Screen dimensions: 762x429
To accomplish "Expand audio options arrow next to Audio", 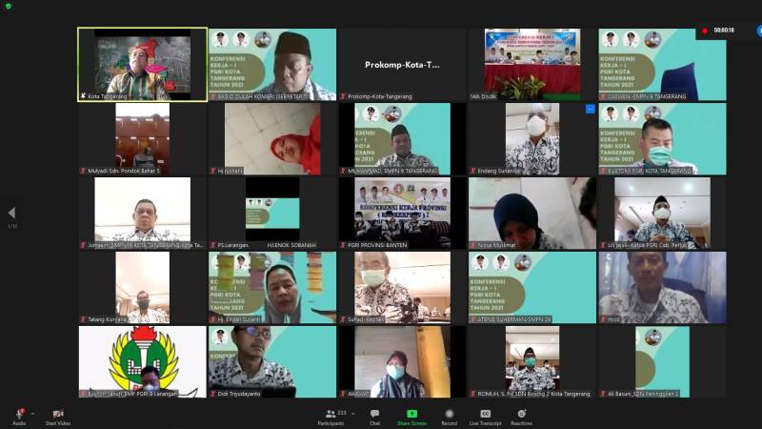I will (32, 413).
